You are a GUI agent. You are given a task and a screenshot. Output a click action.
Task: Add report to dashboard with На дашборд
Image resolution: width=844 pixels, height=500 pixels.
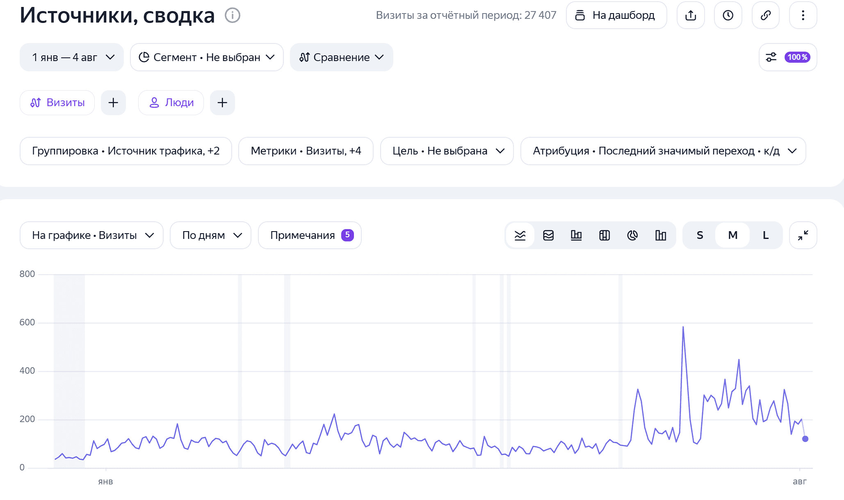(x=616, y=16)
